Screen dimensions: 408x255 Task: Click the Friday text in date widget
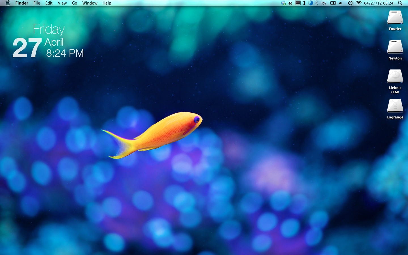point(49,29)
